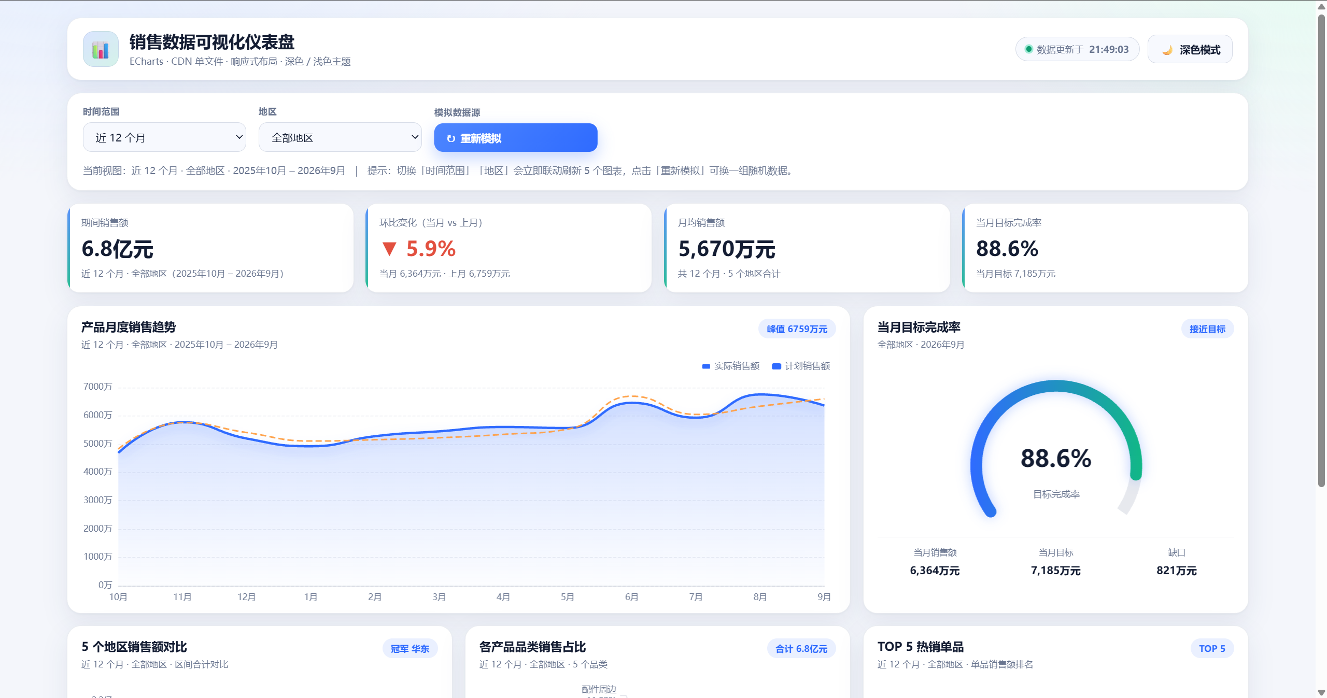The width and height of the screenshot is (1327, 698).
Task: Click the 21:49:03 update time
Action: click(1109, 49)
